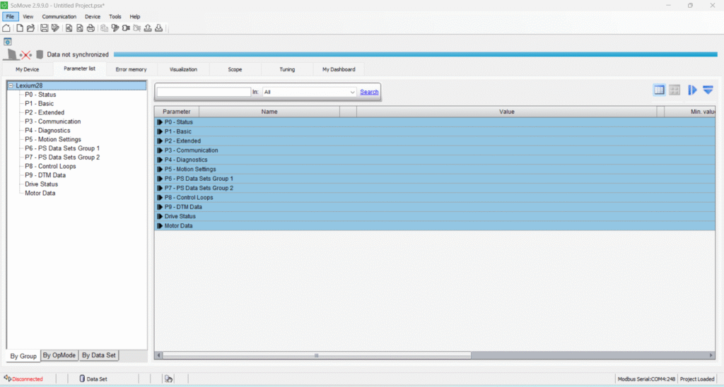Switch to the grayed grid view icon
Screen dimensions: 724x387
[675, 90]
